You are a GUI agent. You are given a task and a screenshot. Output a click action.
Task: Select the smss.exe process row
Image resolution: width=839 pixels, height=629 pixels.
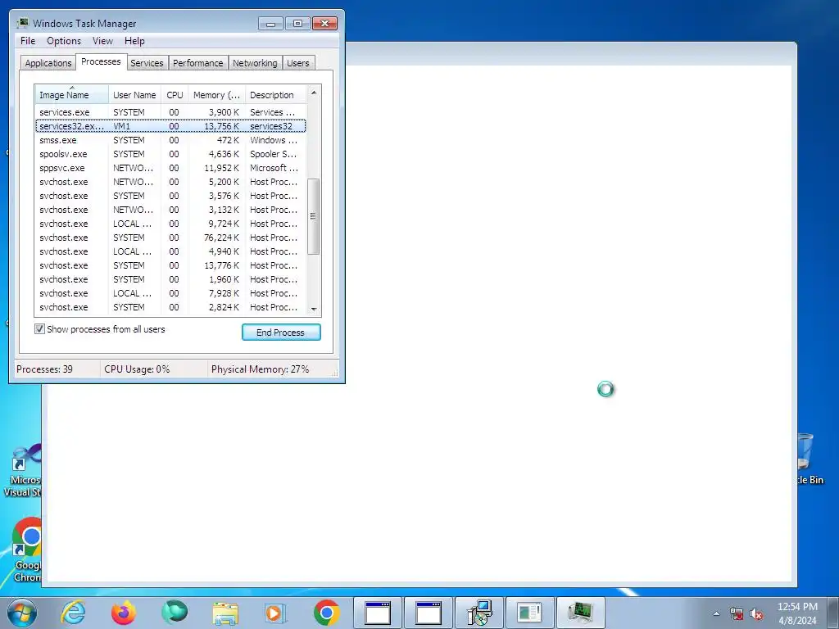point(170,140)
